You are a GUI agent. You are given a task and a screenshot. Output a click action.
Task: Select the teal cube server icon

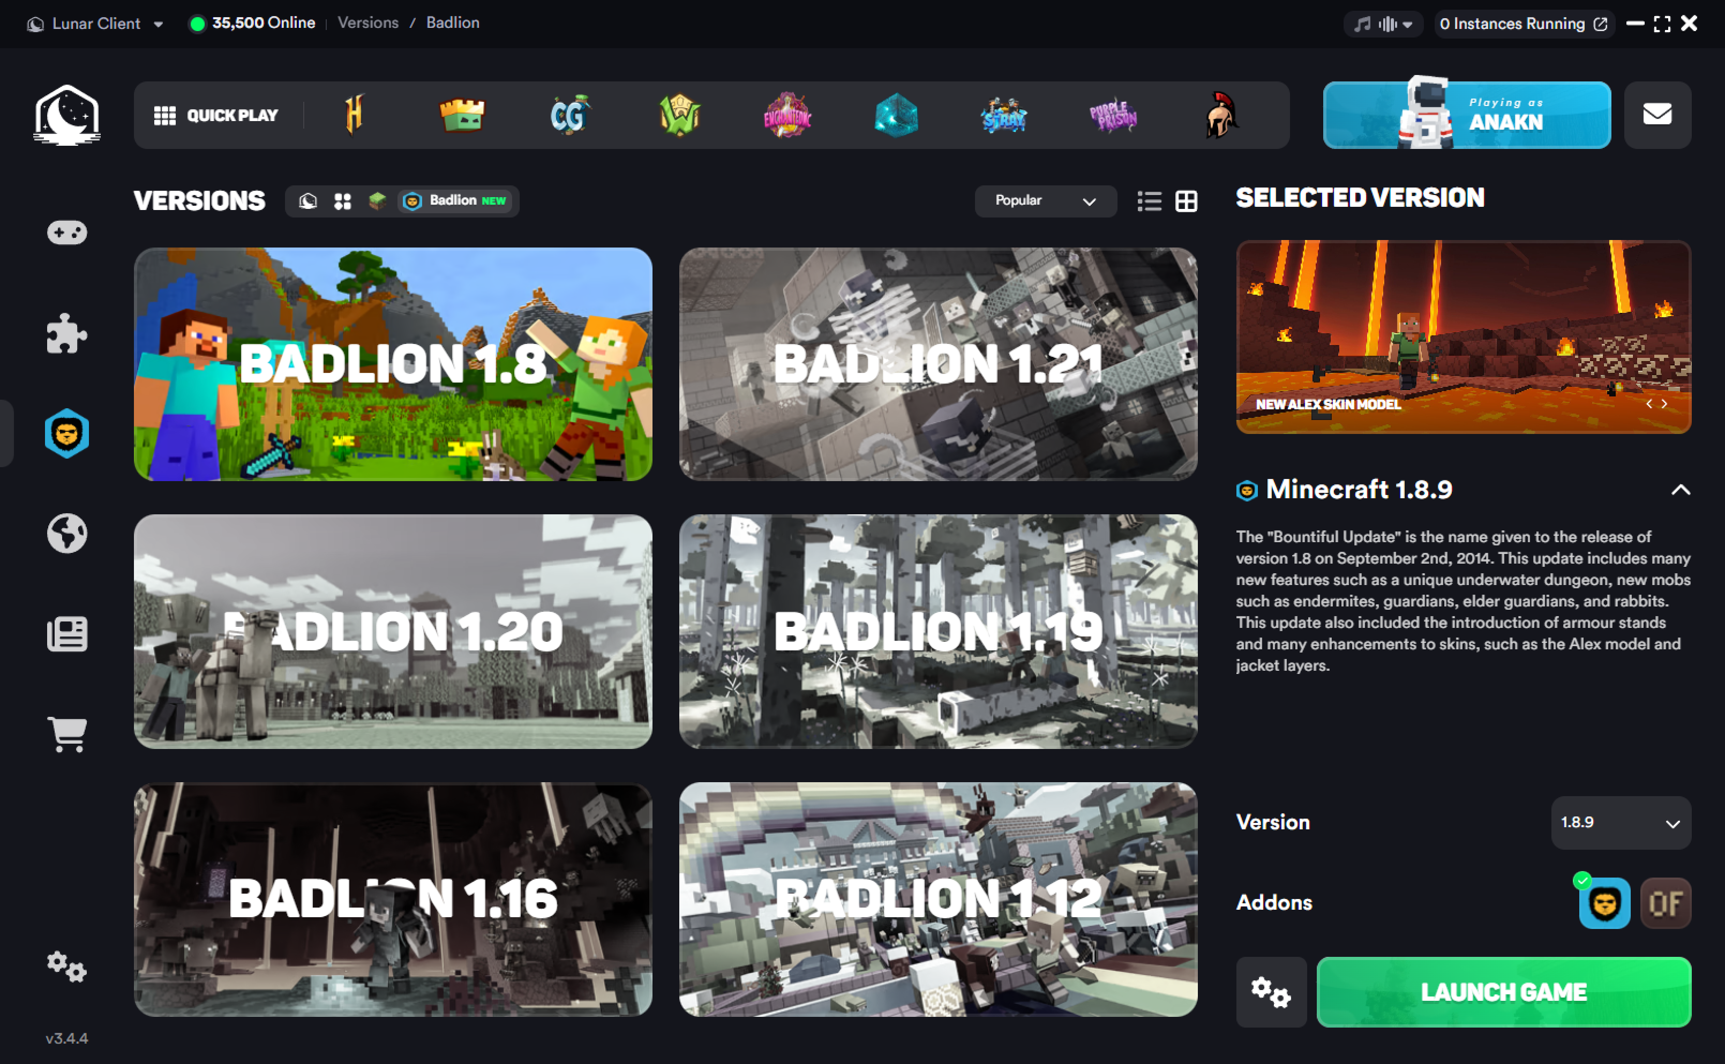coord(896,115)
